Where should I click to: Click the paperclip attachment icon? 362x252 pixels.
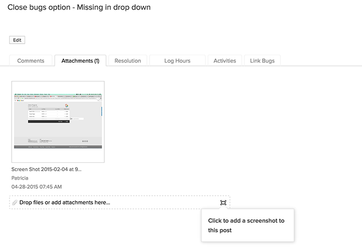coord(15,203)
